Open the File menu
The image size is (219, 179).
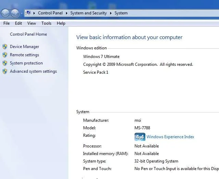[7, 23]
